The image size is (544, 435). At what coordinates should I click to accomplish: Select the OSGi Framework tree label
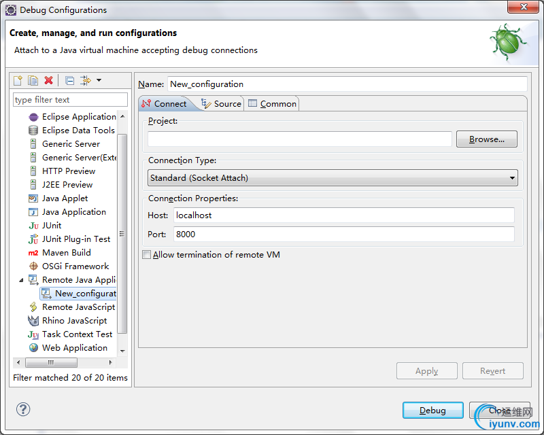click(x=75, y=266)
